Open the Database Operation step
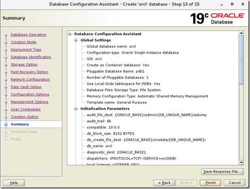Screen dimensions: 250x189 [x=28, y=35]
